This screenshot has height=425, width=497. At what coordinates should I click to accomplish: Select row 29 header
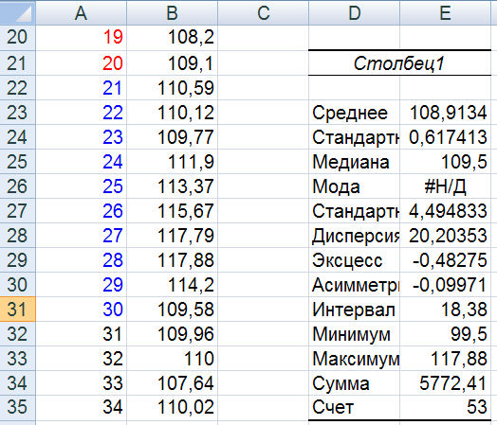pyautogui.click(x=17, y=260)
